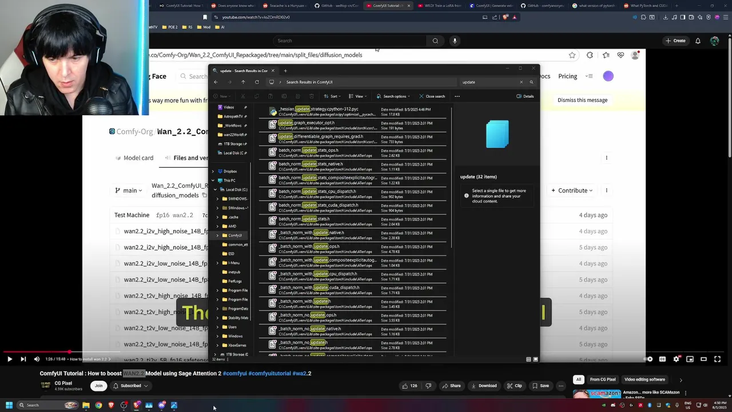Open Google Chrome from the taskbar
Image resolution: width=732 pixels, height=412 pixels.
(98, 405)
